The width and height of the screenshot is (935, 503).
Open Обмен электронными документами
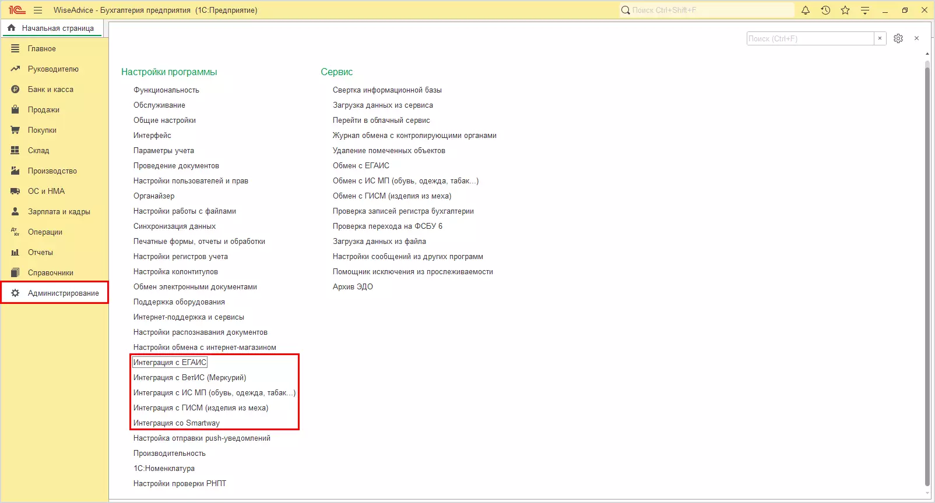(x=195, y=287)
